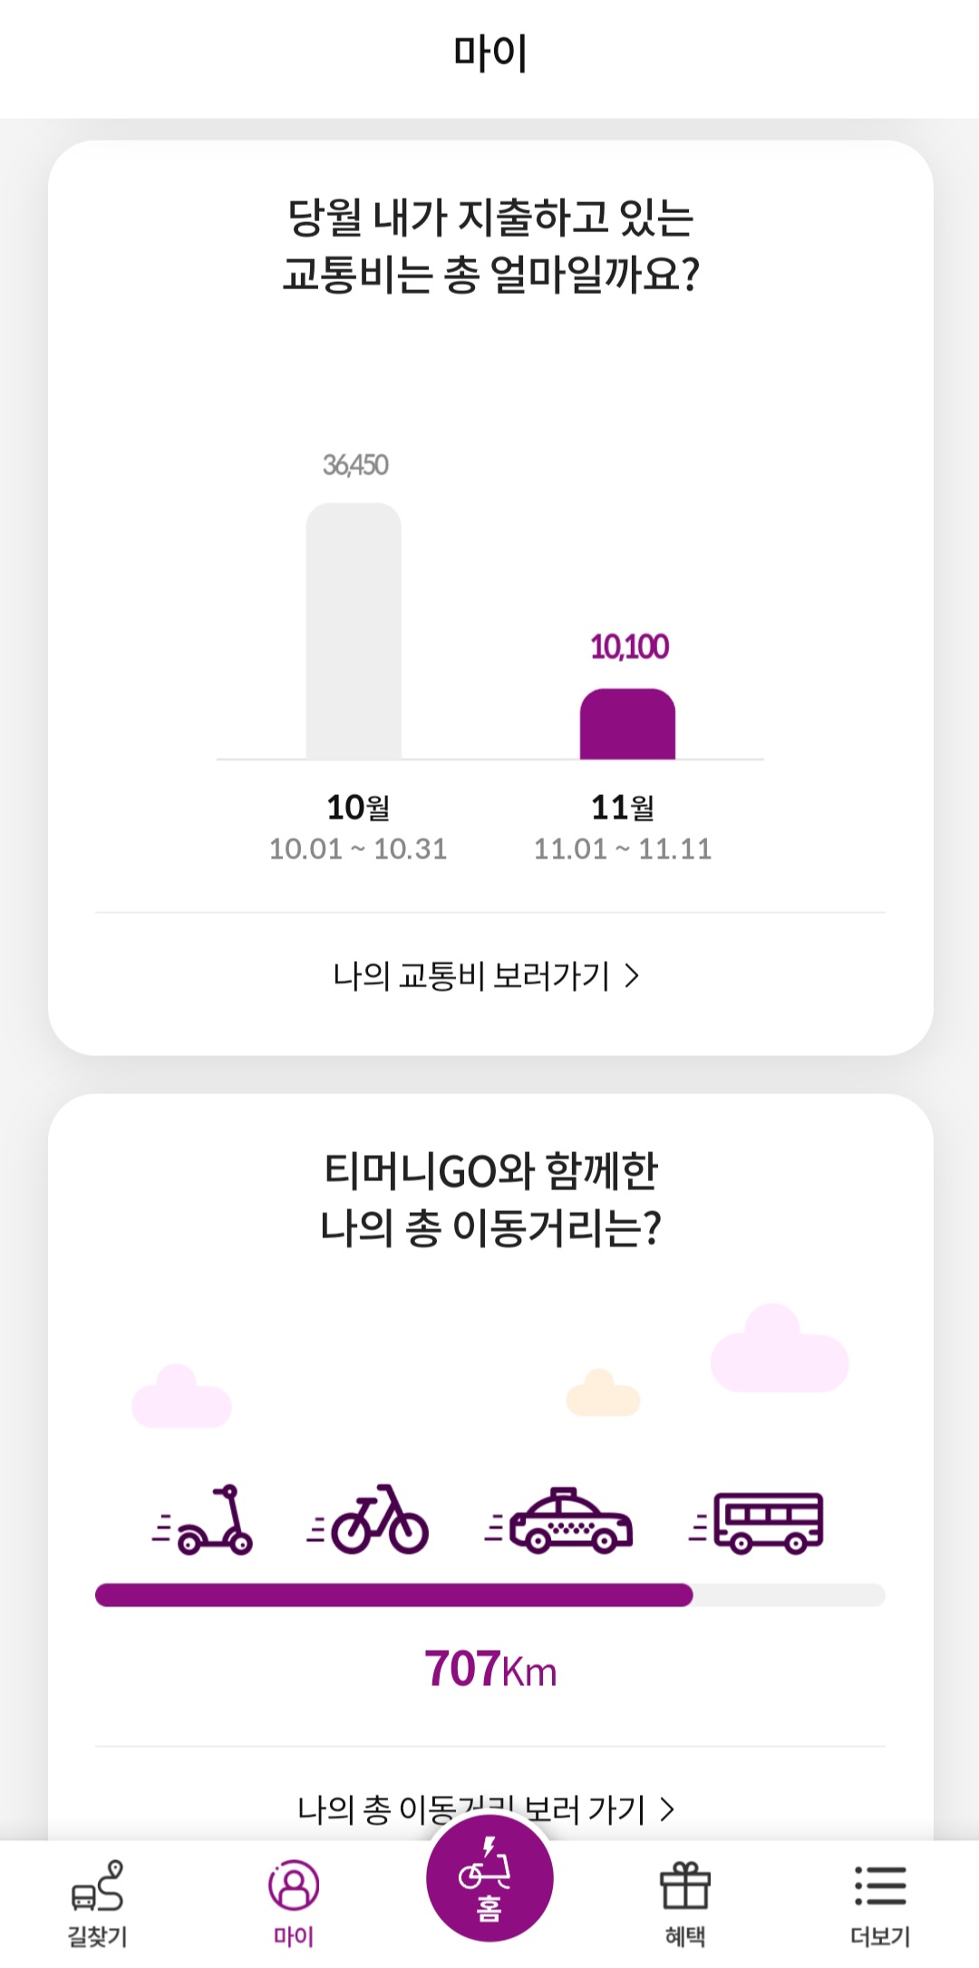
Task: Tap the gray October expense bar
Action: click(354, 632)
